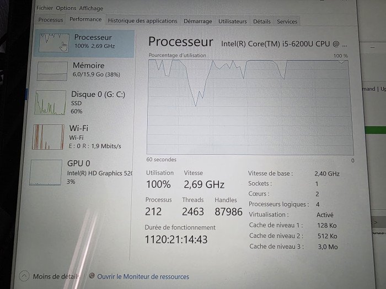
Task: Click the Vitesse 2,69 GHz value
Action: 204,184
